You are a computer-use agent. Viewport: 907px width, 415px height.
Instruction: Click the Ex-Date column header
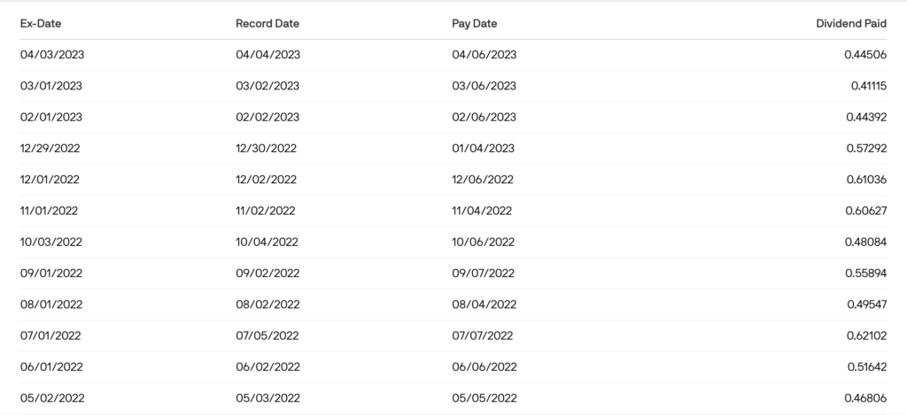tap(41, 23)
